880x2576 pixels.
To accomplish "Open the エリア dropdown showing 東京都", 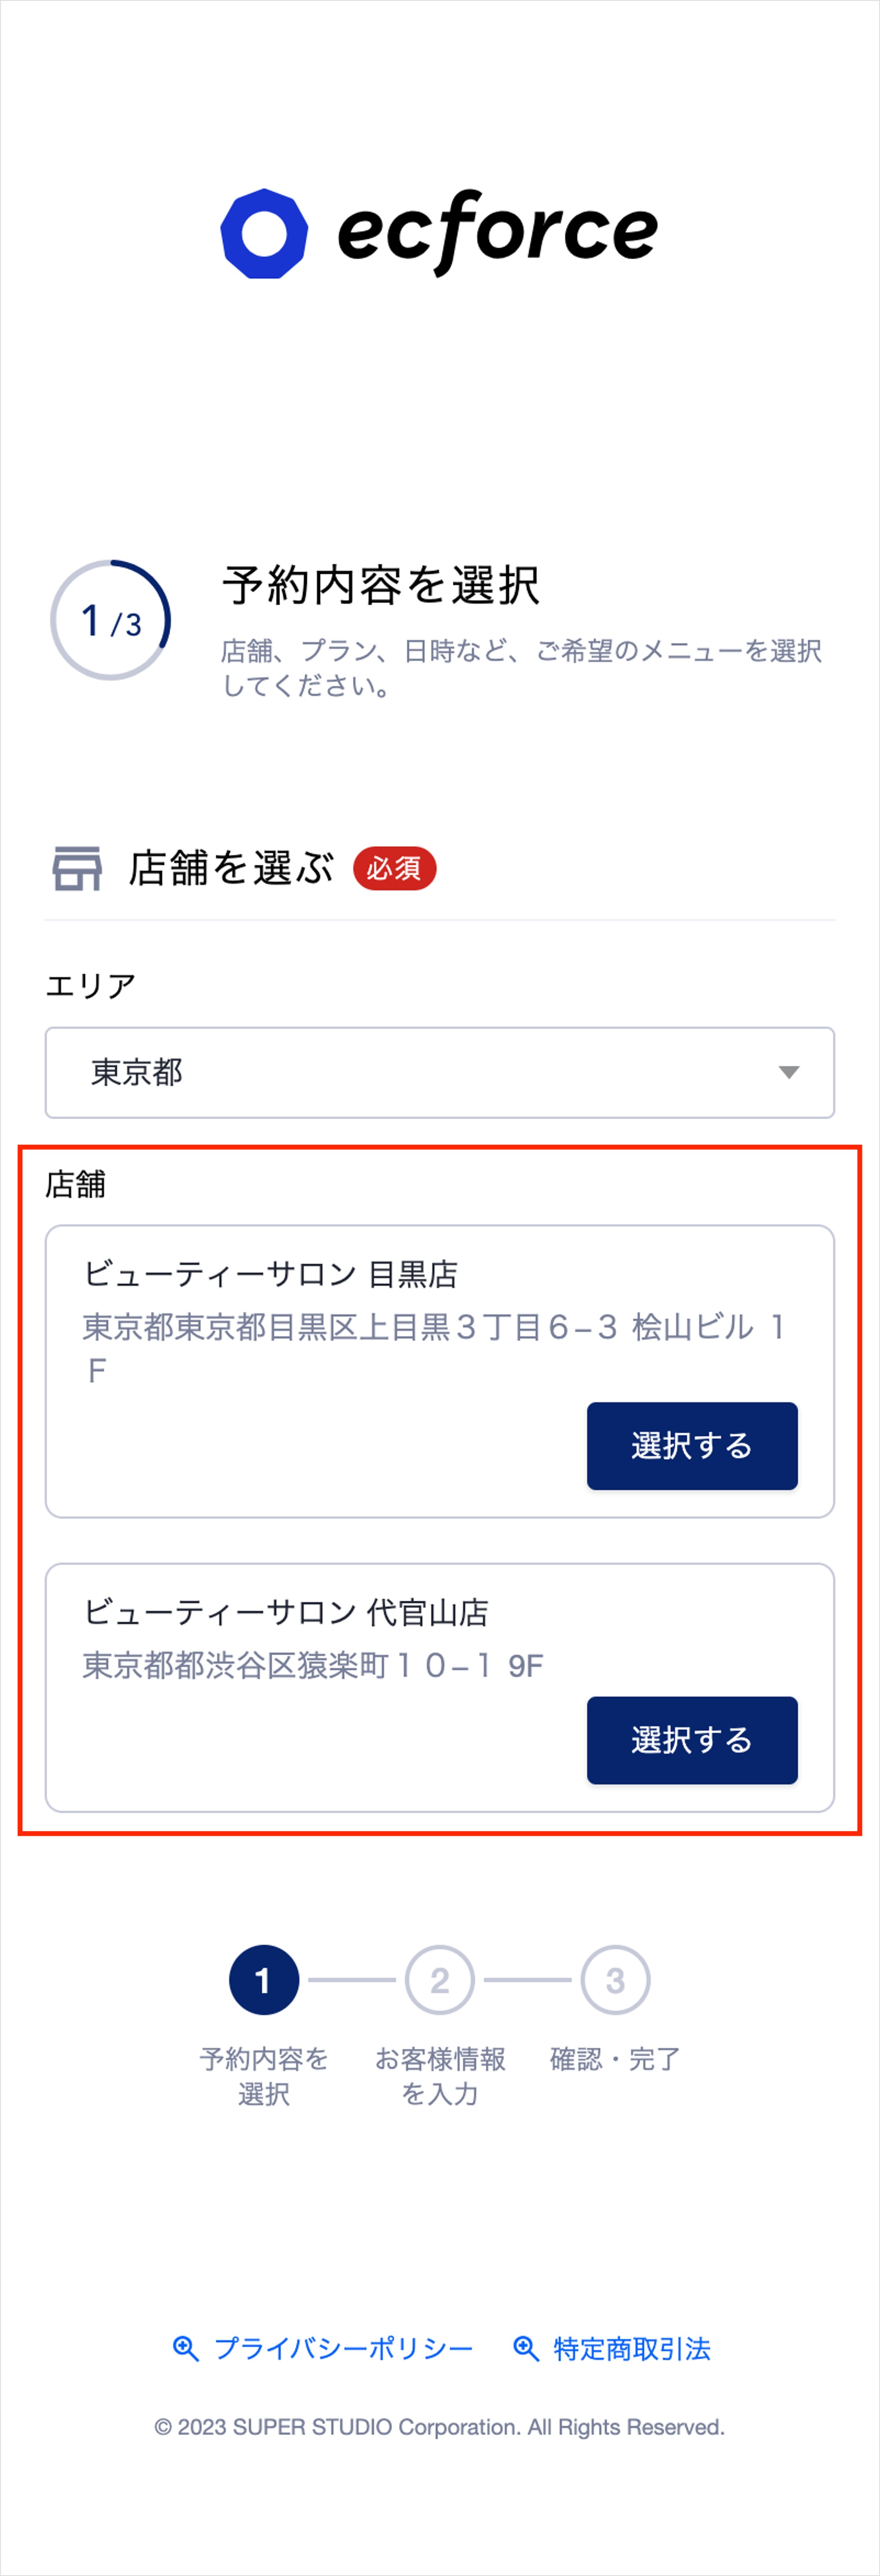I will click(440, 1072).
